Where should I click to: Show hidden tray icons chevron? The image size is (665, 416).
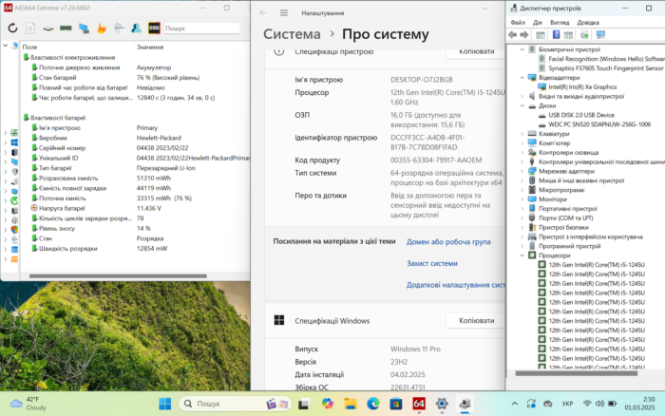[x=515, y=404]
